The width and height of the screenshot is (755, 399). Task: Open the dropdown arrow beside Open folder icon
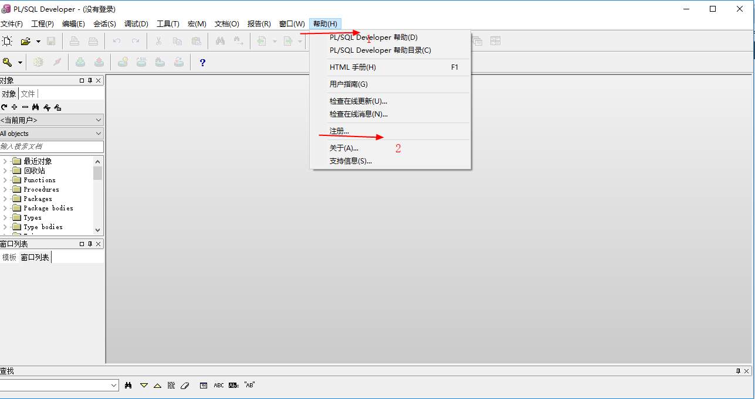[x=38, y=42]
